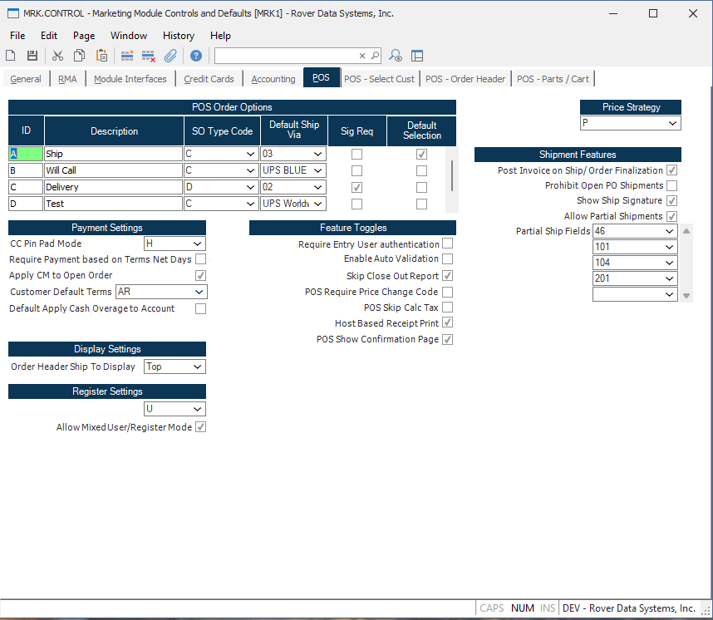Click the user lookup icon beside the search box

394,55
